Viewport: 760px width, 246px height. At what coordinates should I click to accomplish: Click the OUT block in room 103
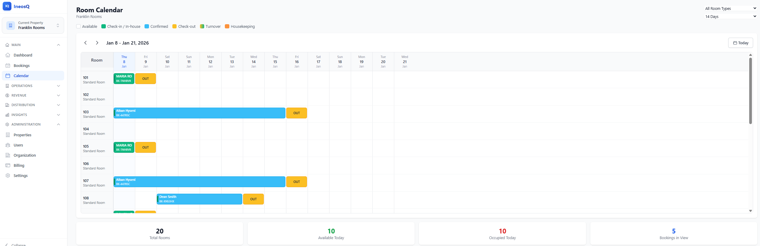(297, 113)
